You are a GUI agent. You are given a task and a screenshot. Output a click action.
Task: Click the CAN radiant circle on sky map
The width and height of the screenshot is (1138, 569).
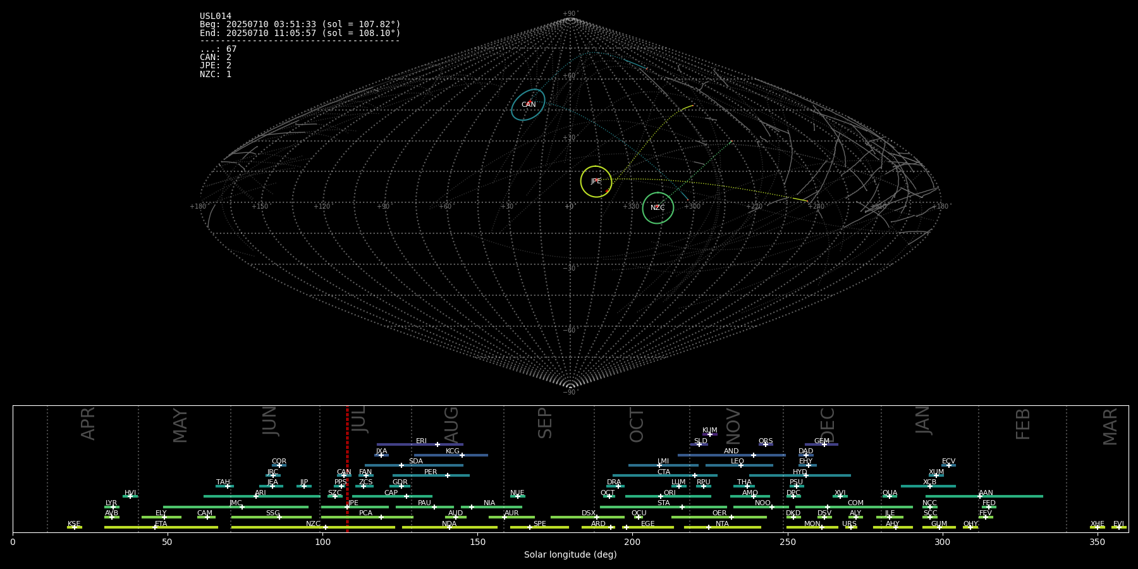529,105
